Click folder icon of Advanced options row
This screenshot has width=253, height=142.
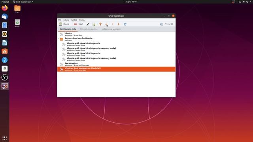click(62, 39)
